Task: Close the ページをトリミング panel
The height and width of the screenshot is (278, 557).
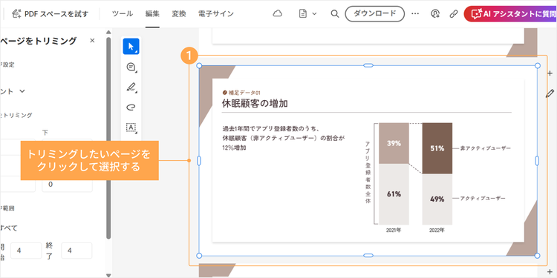Action: point(92,41)
